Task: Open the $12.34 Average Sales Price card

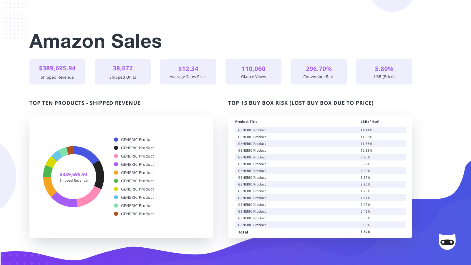Action: 188,72
